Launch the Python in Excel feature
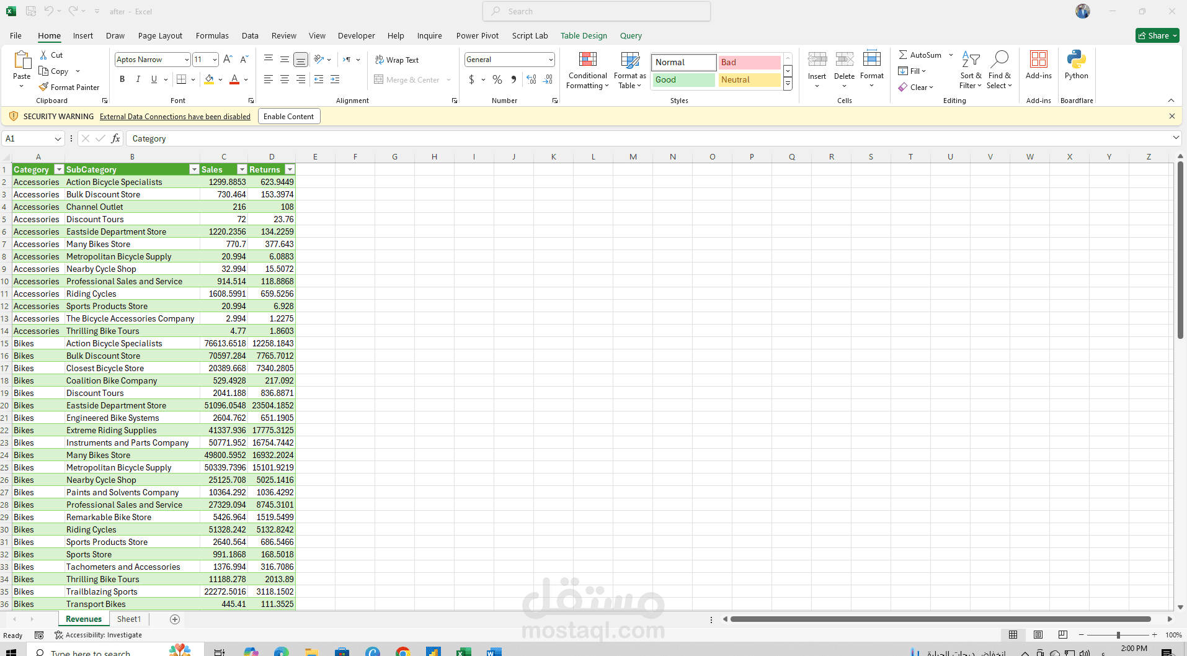1187x656 pixels. click(1076, 66)
